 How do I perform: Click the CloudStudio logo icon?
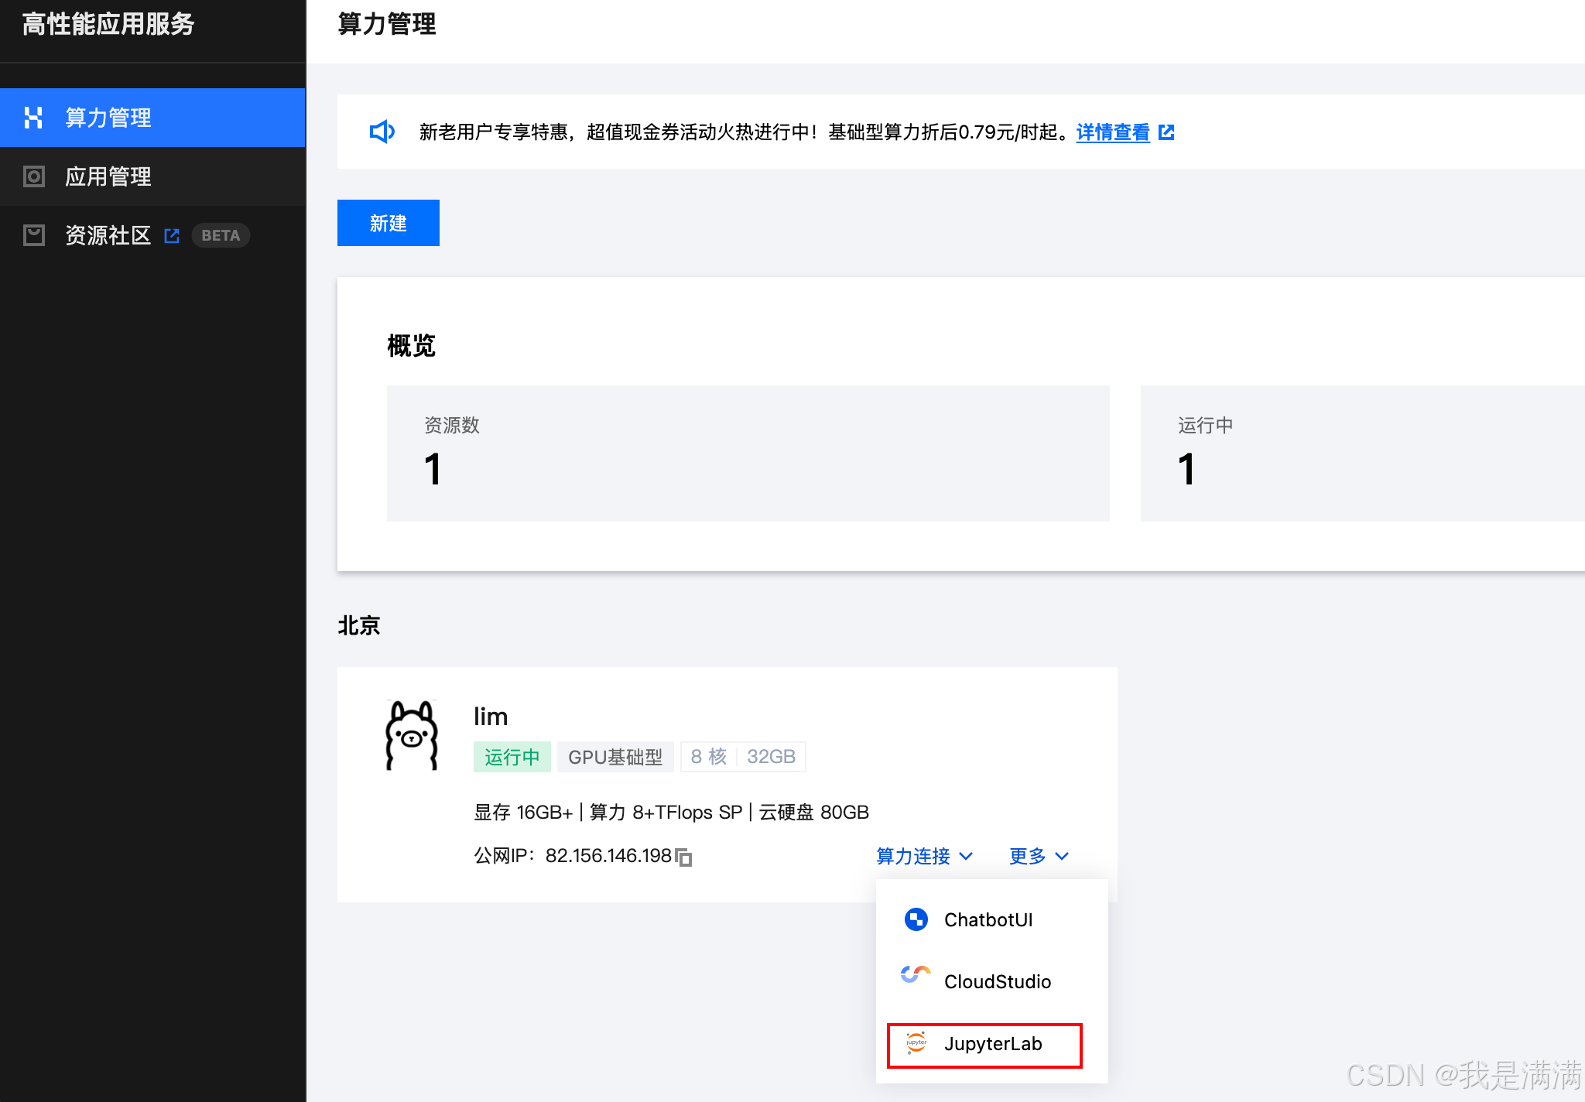click(916, 975)
